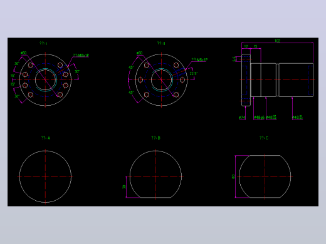Click the "??: A" section title
This screenshot has width=326, height=244.
click(x=46, y=138)
